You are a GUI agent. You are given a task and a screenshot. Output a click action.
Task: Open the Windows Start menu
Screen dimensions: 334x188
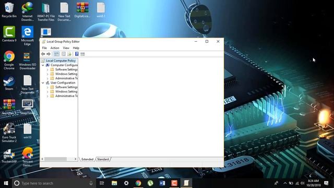(x=6, y=183)
